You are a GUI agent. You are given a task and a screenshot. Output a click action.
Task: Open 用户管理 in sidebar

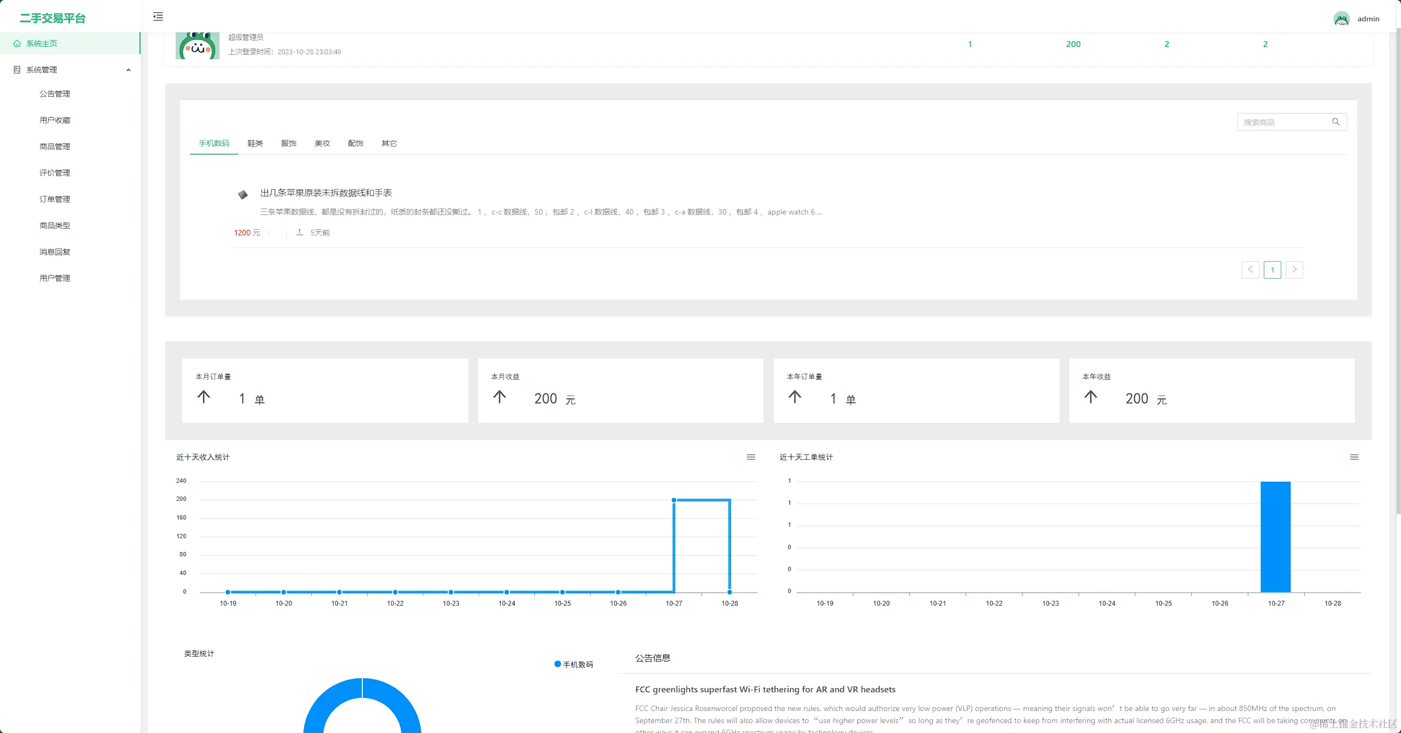[55, 278]
